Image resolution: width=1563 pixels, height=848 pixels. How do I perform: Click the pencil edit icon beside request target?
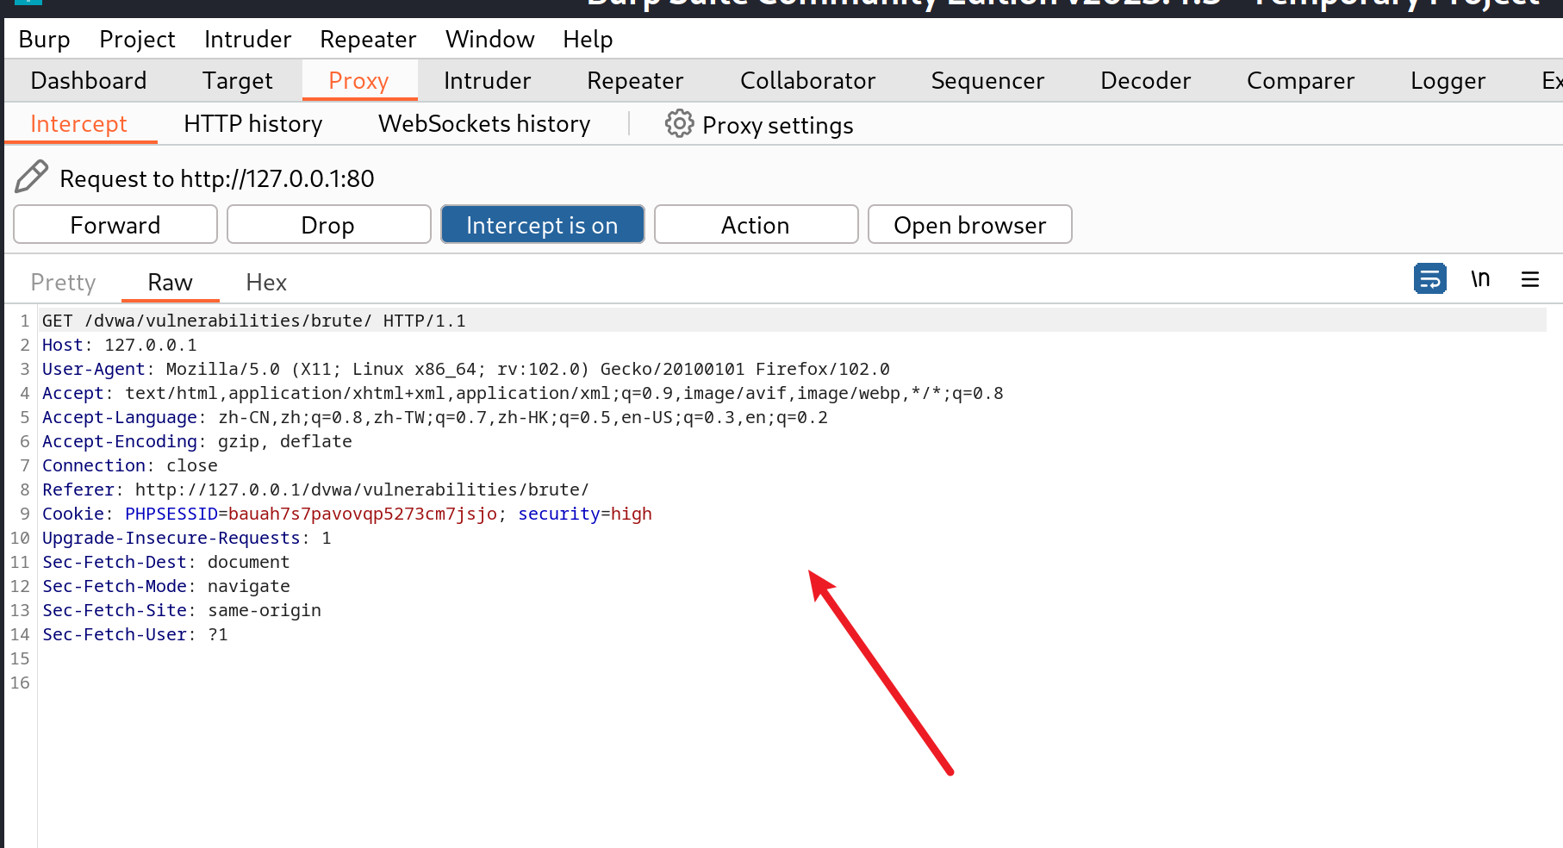point(32,177)
